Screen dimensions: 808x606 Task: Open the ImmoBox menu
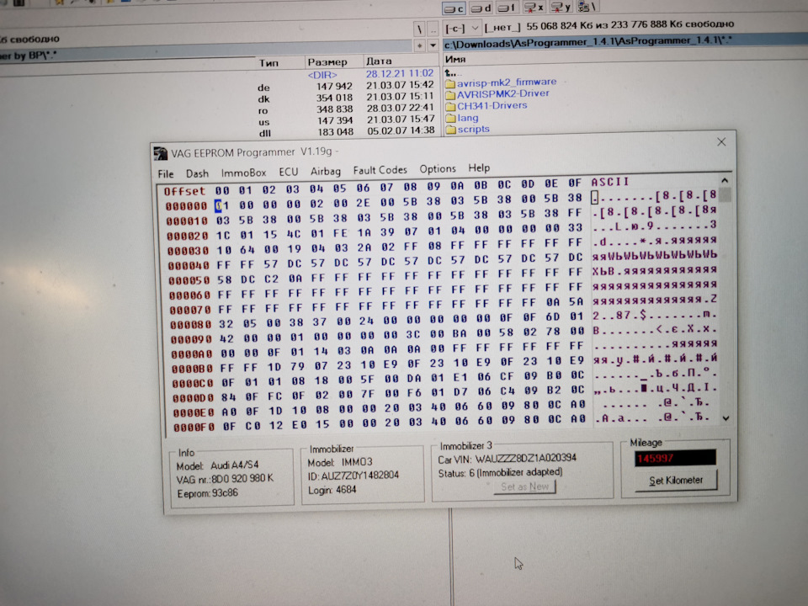click(x=243, y=173)
